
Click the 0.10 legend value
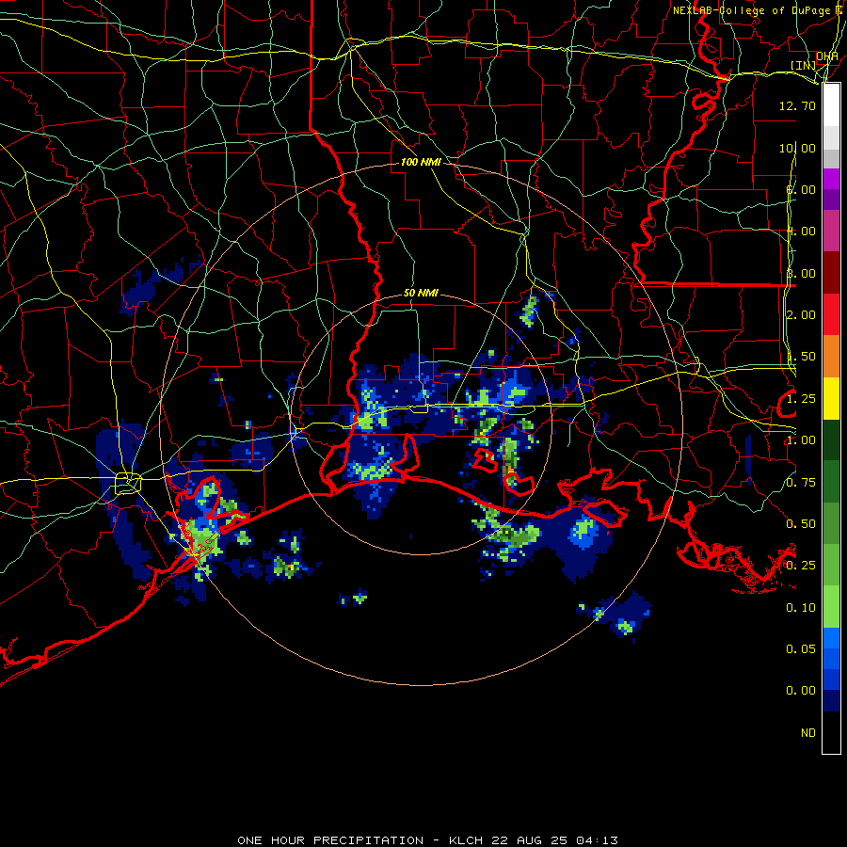coord(801,608)
